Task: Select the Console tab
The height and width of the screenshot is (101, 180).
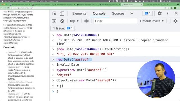Action: pos(99,13)
